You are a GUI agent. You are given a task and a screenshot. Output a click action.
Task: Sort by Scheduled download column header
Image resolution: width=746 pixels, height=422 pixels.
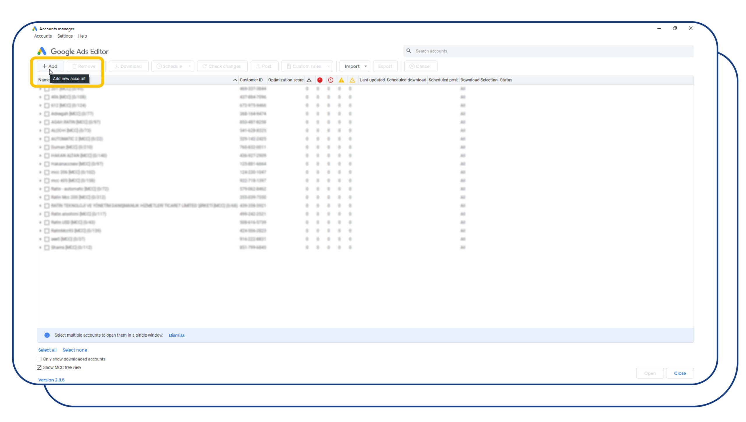tap(407, 80)
